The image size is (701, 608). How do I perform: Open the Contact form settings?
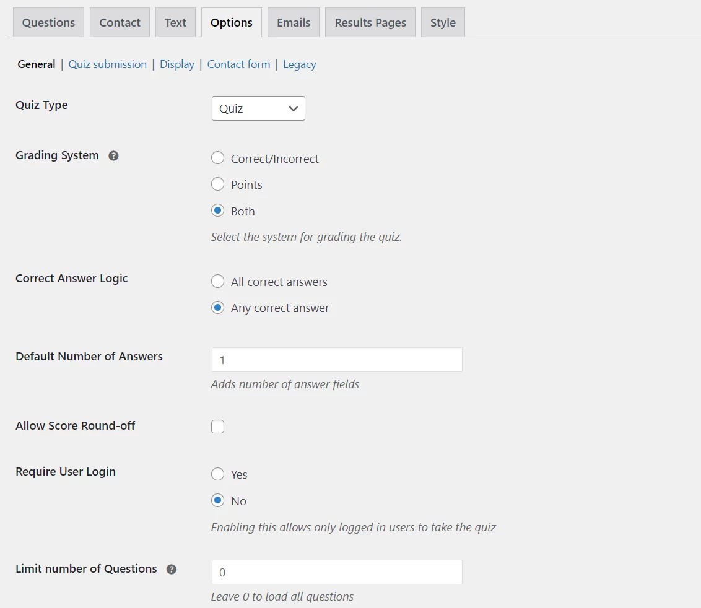coord(238,64)
